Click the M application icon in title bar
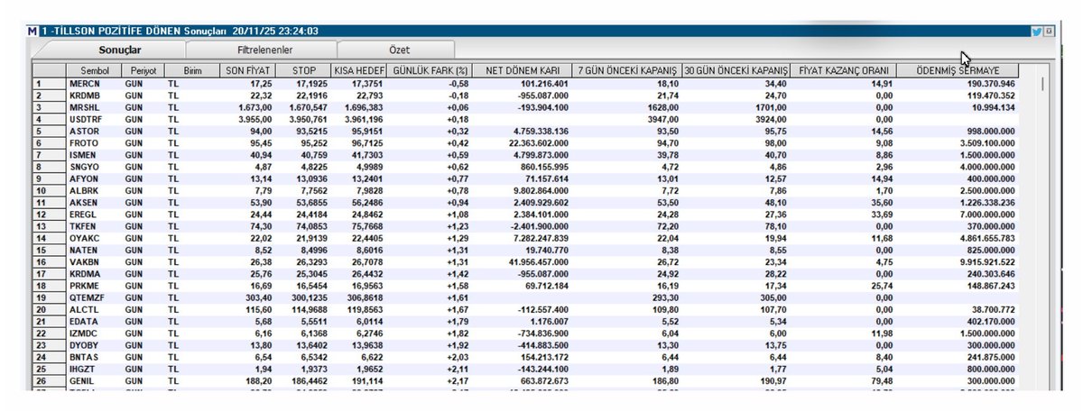The width and height of the screenshot is (1083, 411). click(x=32, y=31)
